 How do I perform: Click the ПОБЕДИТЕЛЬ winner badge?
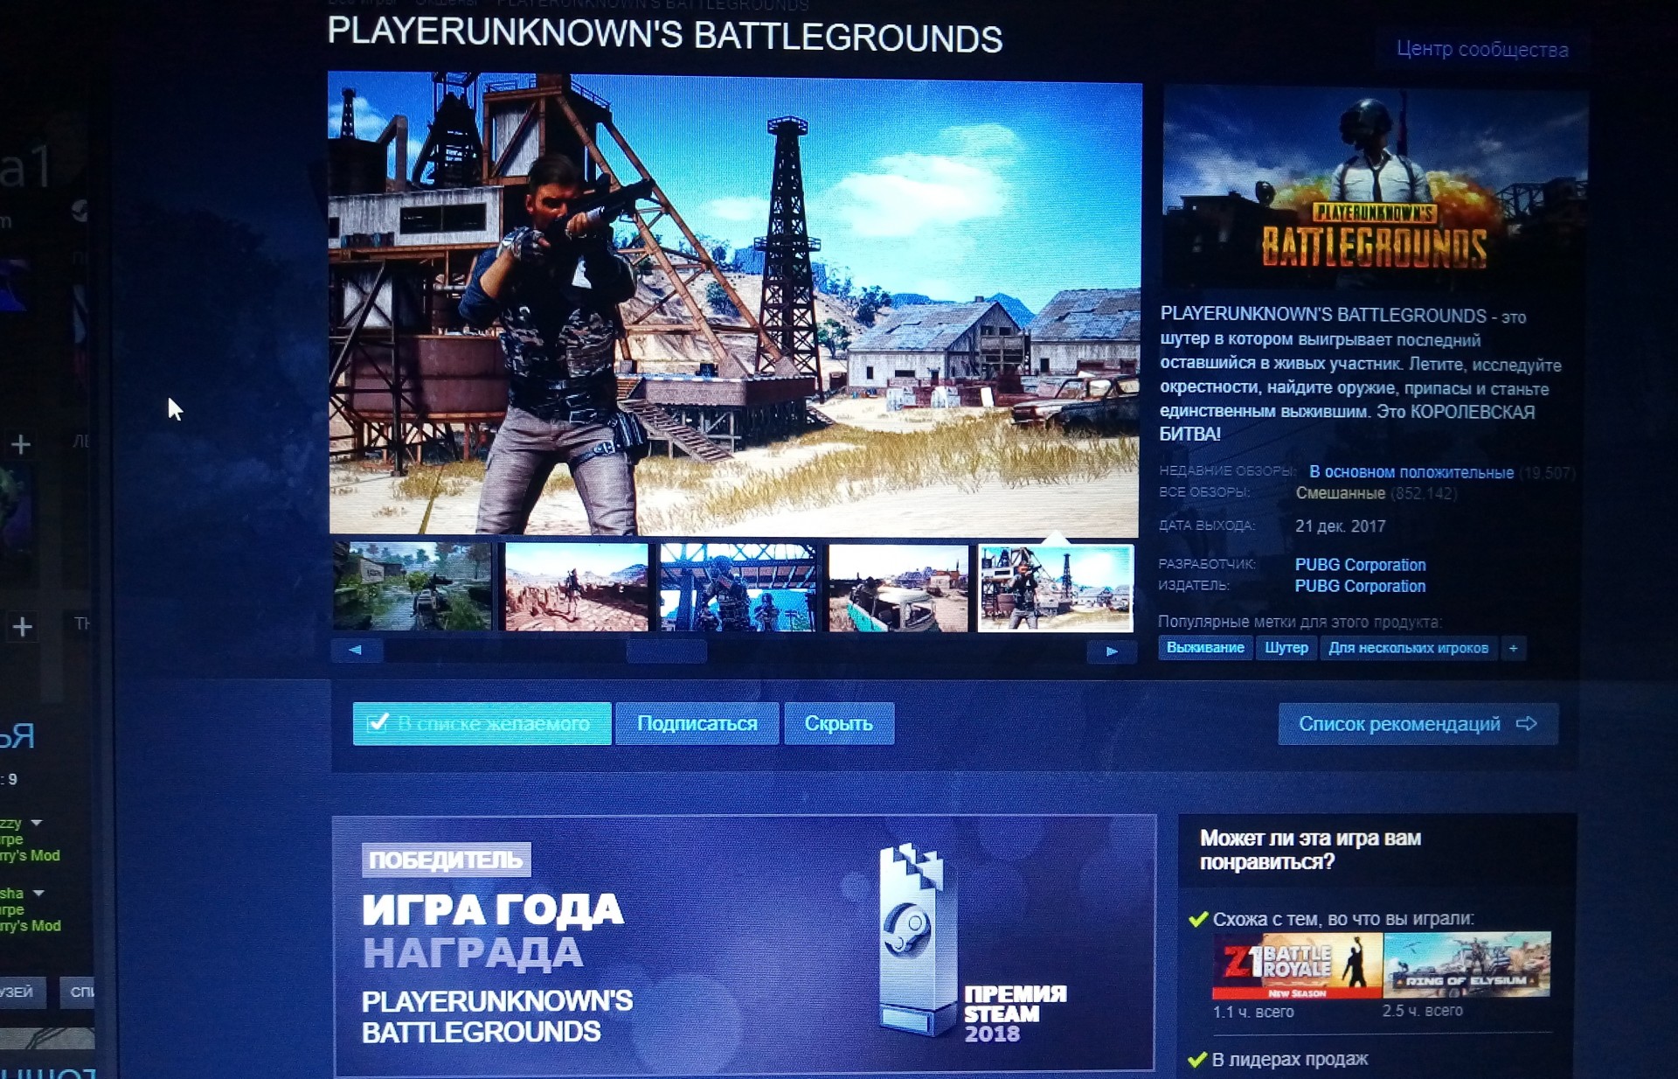pyautogui.click(x=446, y=860)
